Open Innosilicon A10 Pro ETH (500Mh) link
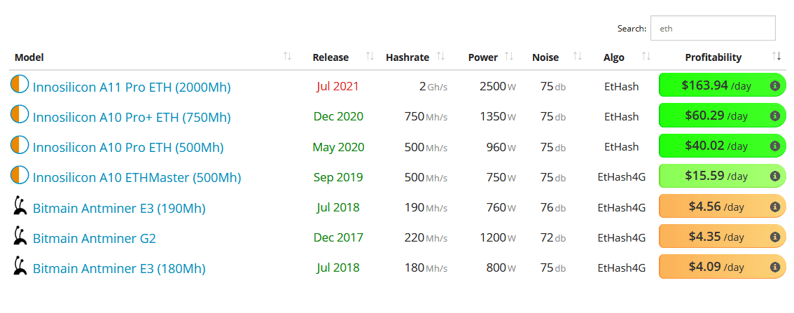 128,147
